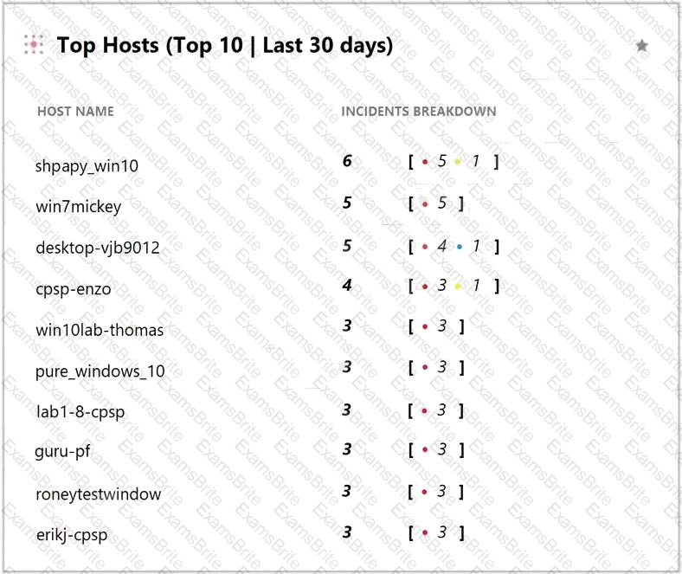Open the cpsp-enzo host entry
Image resolution: width=682 pixels, height=574 pixels.
pos(74,289)
